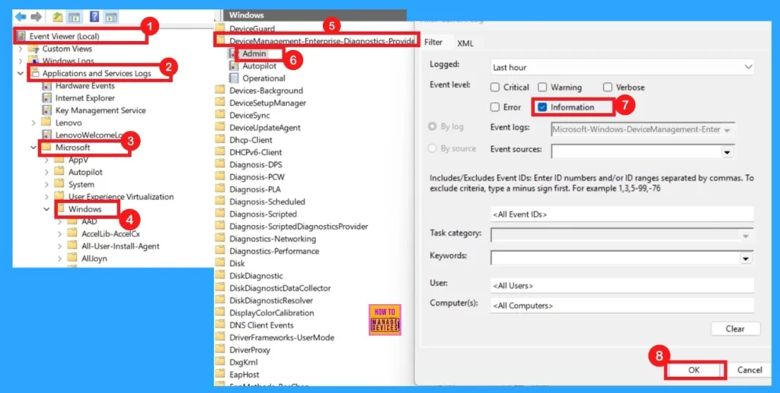Click the Dhcp-Client folder icon
Viewport: 780px width, 393px height.
tap(220, 139)
